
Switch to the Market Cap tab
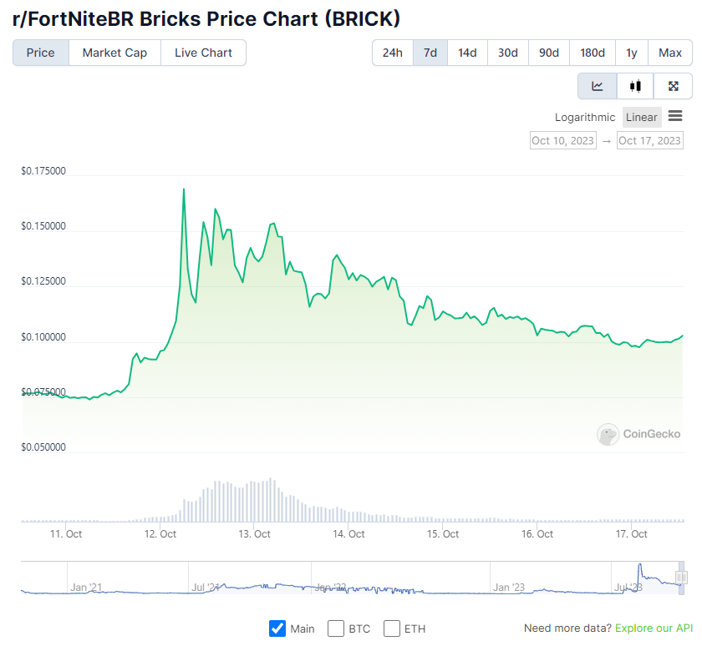coord(114,52)
